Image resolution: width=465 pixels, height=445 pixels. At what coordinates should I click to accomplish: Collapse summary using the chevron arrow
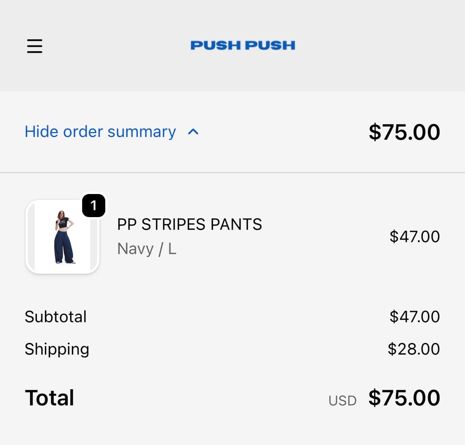coord(193,132)
